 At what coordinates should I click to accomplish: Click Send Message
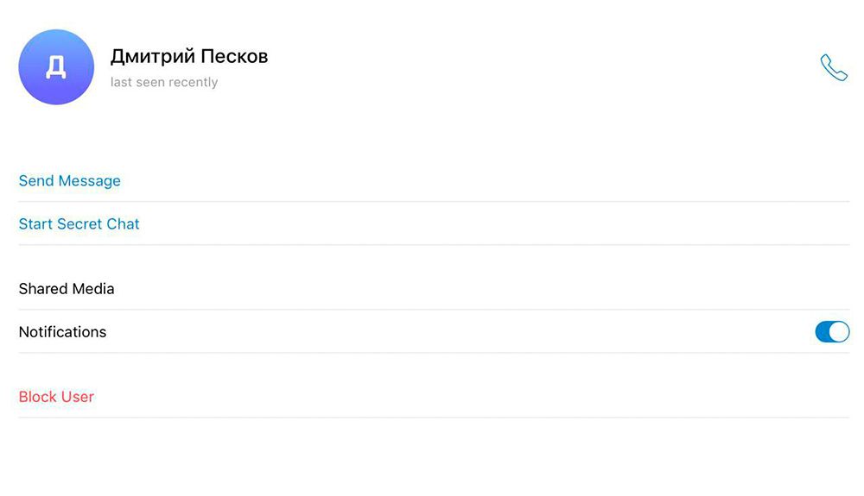pyautogui.click(x=69, y=181)
